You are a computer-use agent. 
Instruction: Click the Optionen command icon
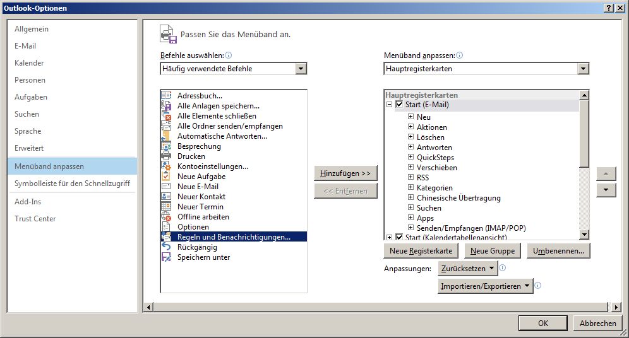point(166,226)
